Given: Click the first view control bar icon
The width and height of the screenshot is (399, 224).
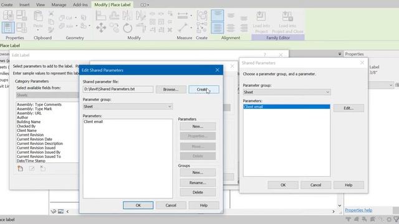Looking at the screenshot, I should point(54,212).
